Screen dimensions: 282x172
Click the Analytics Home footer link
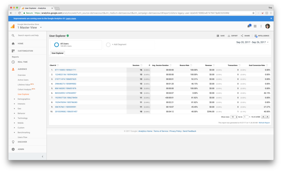tap(145, 131)
